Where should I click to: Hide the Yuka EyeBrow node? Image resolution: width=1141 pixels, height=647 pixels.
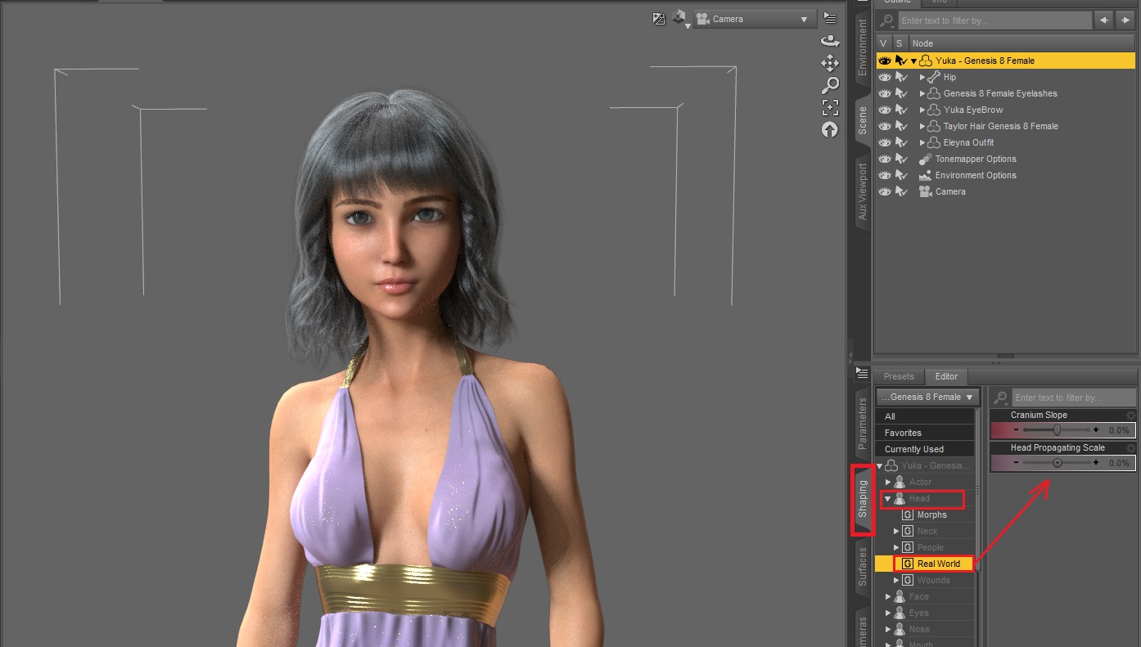point(884,110)
